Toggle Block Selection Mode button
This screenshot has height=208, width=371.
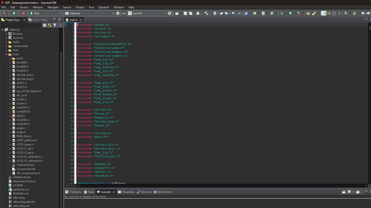tap(334, 13)
